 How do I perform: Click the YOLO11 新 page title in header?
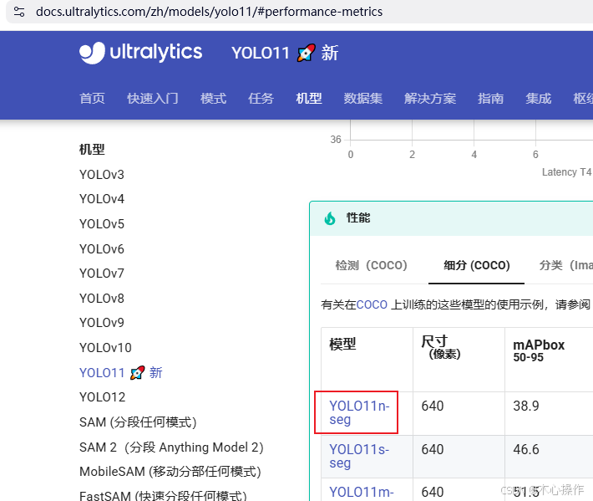pyautogui.click(x=285, y=53)
